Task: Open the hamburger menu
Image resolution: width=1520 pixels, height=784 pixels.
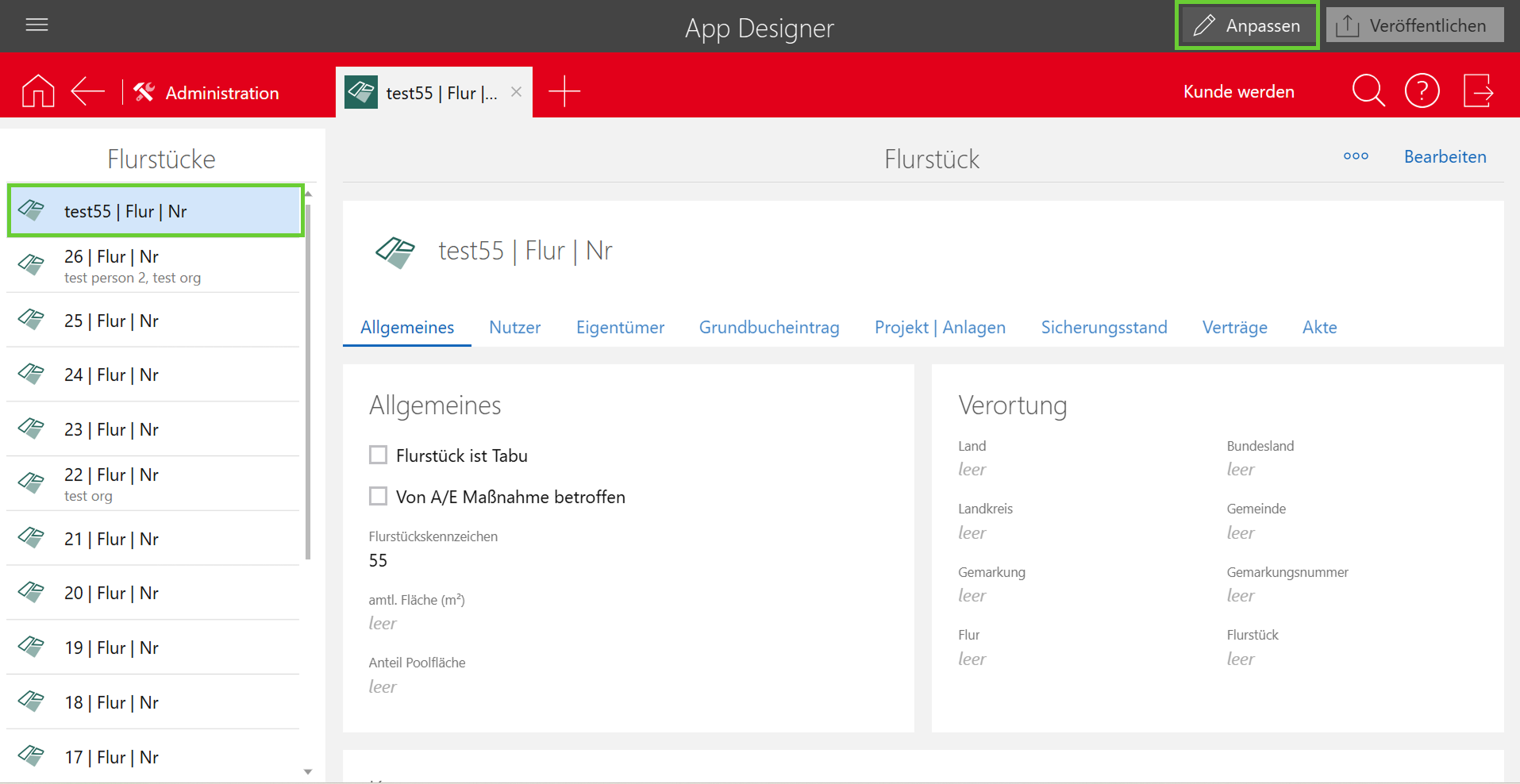Action: [37, 25]
